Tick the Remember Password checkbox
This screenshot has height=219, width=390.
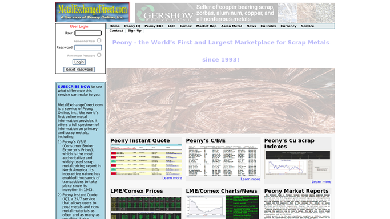tap(99, 55)
